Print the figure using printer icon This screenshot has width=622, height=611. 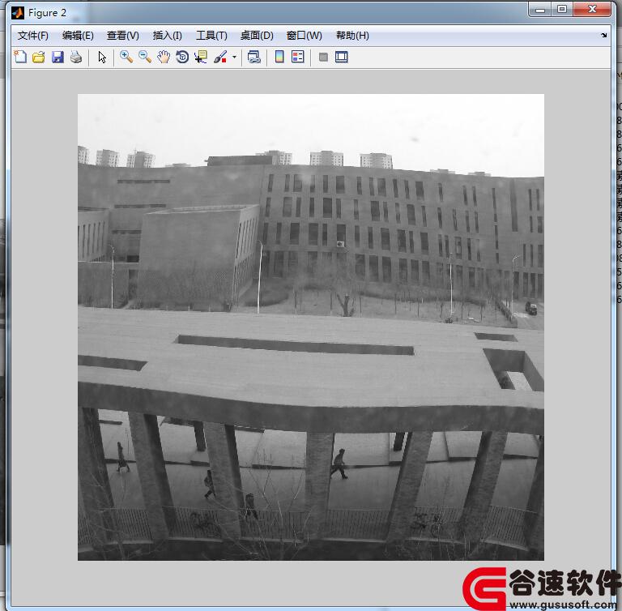pyautogui.click(x=76, y=58)
